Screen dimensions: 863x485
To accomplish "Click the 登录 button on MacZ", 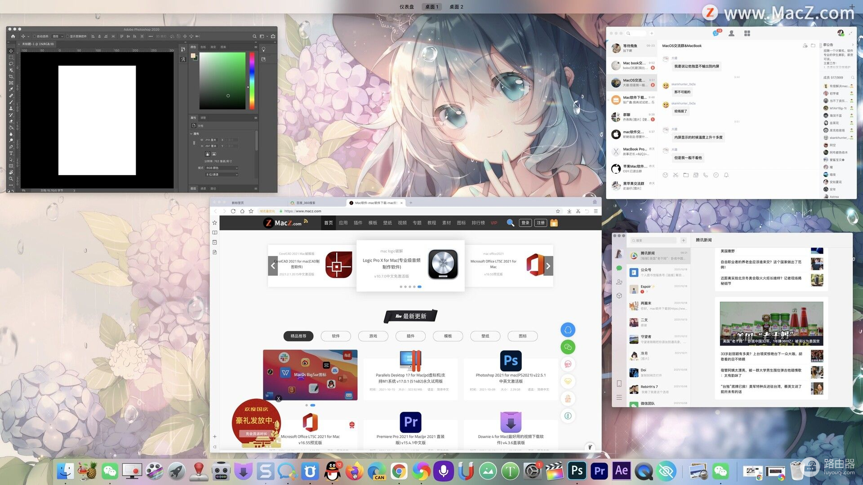I will pyautogui.click(x=525, y=223).
